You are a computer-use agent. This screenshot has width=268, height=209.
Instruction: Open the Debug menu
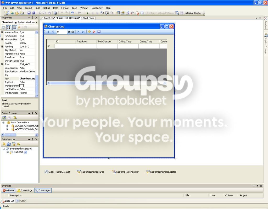tap(47, 8)
